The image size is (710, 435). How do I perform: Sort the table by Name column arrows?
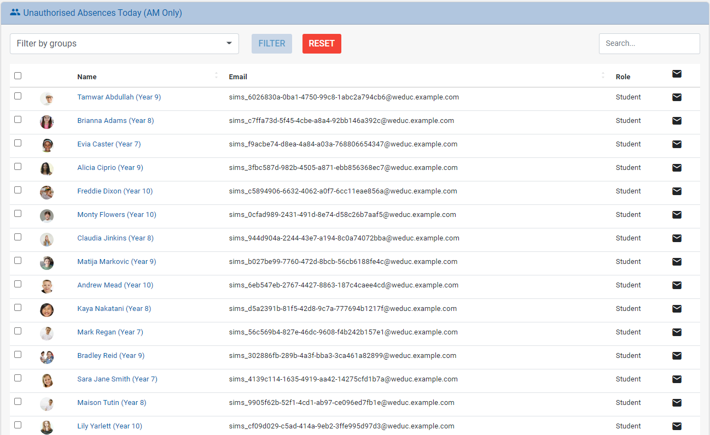(217, 75)
